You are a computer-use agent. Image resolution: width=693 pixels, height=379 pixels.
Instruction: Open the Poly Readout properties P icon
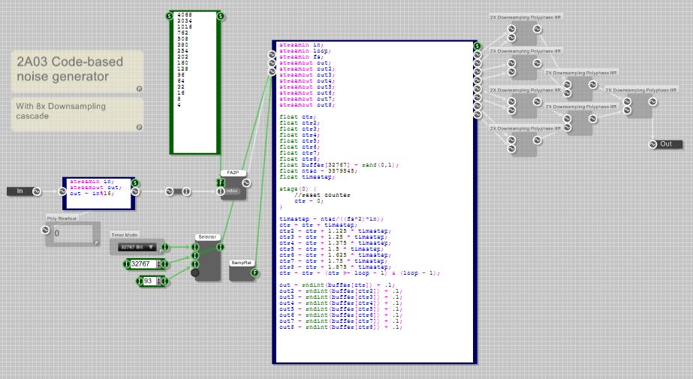pyautogui.click(x=96, y=242)
